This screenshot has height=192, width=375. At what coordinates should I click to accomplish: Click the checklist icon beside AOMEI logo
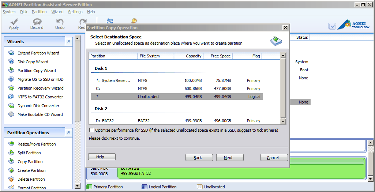(x=332, y=26)
